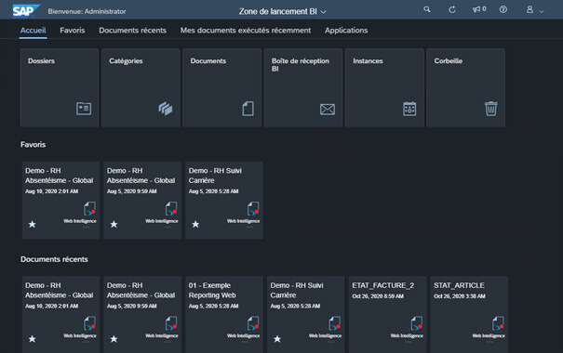563x353 pixels.
Task: Open the help question mark icon
Action: (x=503, y=9)
